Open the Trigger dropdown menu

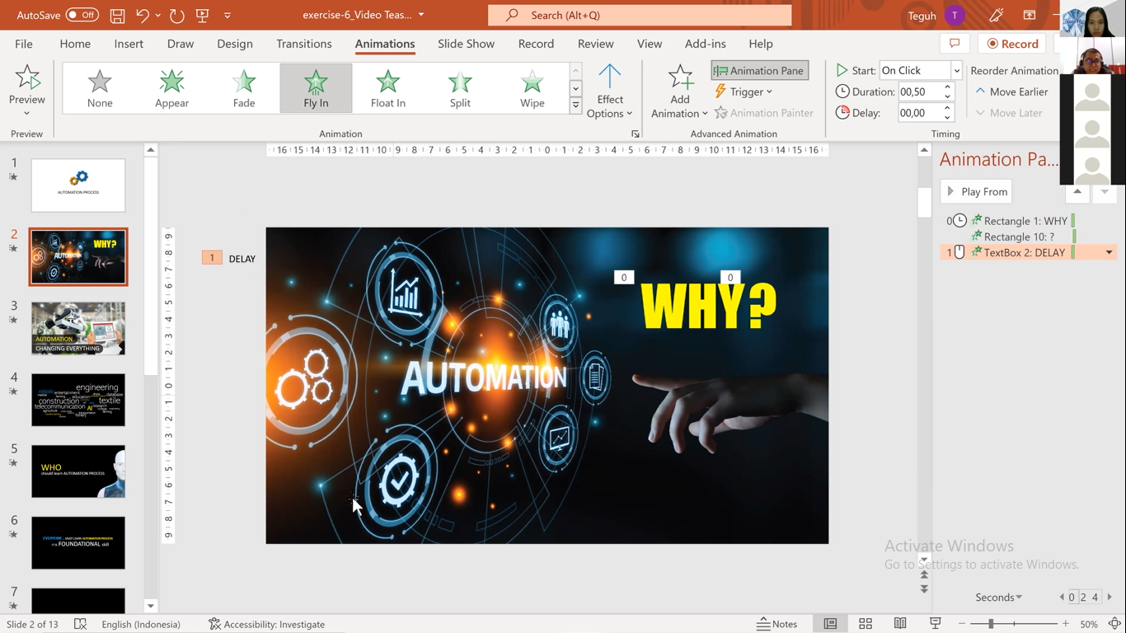point(744,91)
